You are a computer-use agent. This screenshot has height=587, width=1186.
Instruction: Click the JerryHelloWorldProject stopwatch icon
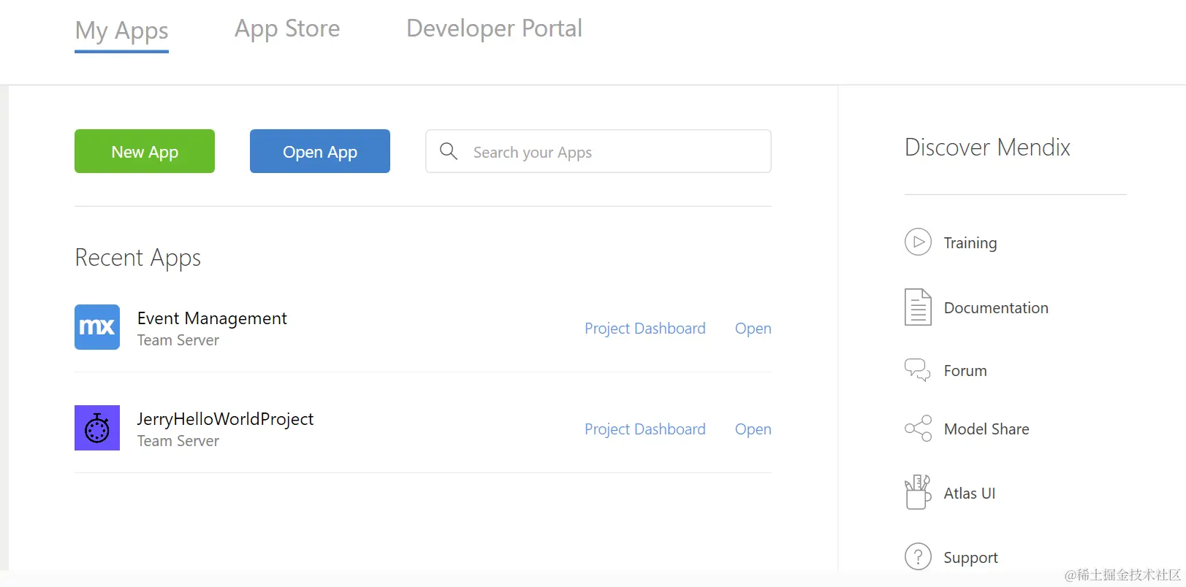97,428
